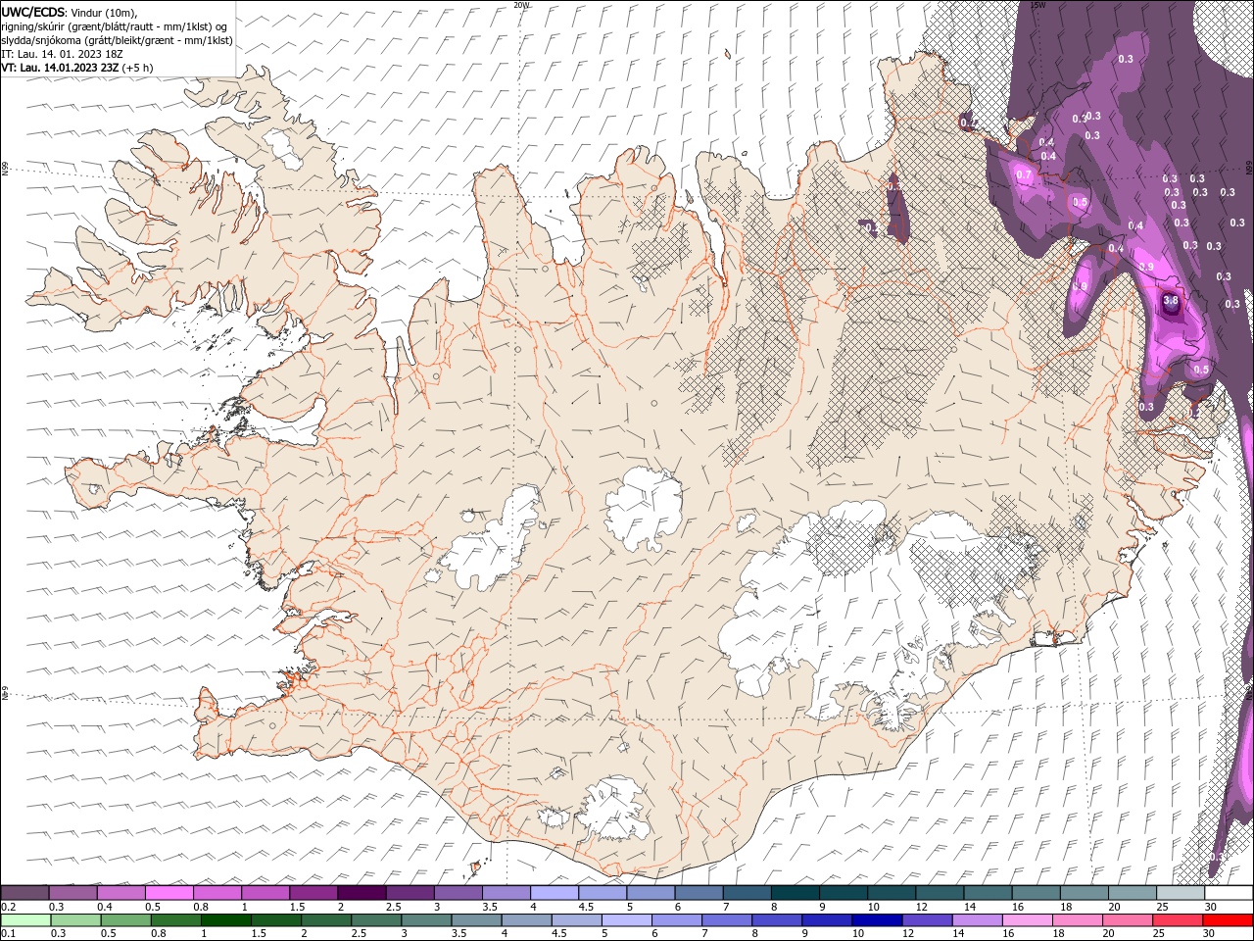Click the mauve swatch above upper label 0.3
The width and height of the screenshot is (1254, 941).
coord(72,893)
